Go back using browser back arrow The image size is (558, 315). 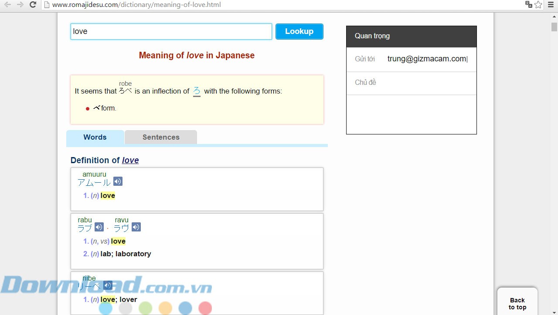(x=7, y=5)
